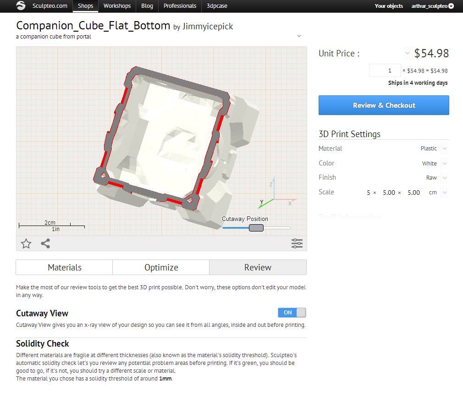Click the quantity input field

[385, 71]
